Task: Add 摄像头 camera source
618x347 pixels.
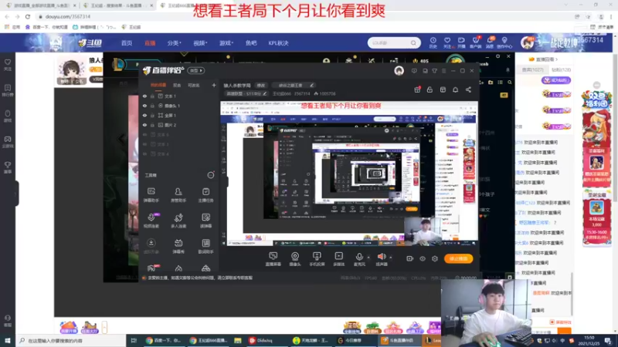Action: [295, 259]
